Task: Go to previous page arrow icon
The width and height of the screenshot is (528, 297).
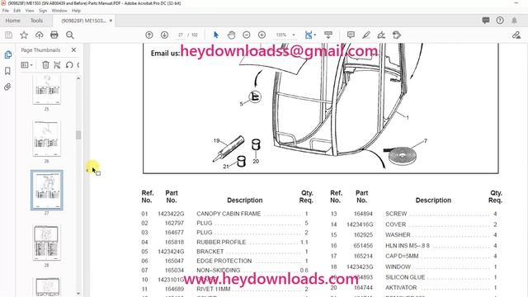Action: coord(149,35)
